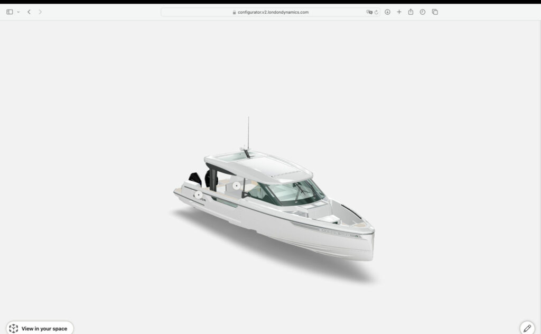Click the translate icon in address bar
The image size is (541, 334).
pos(369,12)
